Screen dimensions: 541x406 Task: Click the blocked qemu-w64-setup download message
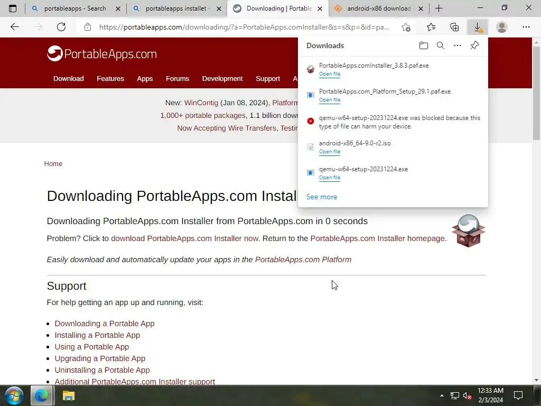click(x=399, y=122)
